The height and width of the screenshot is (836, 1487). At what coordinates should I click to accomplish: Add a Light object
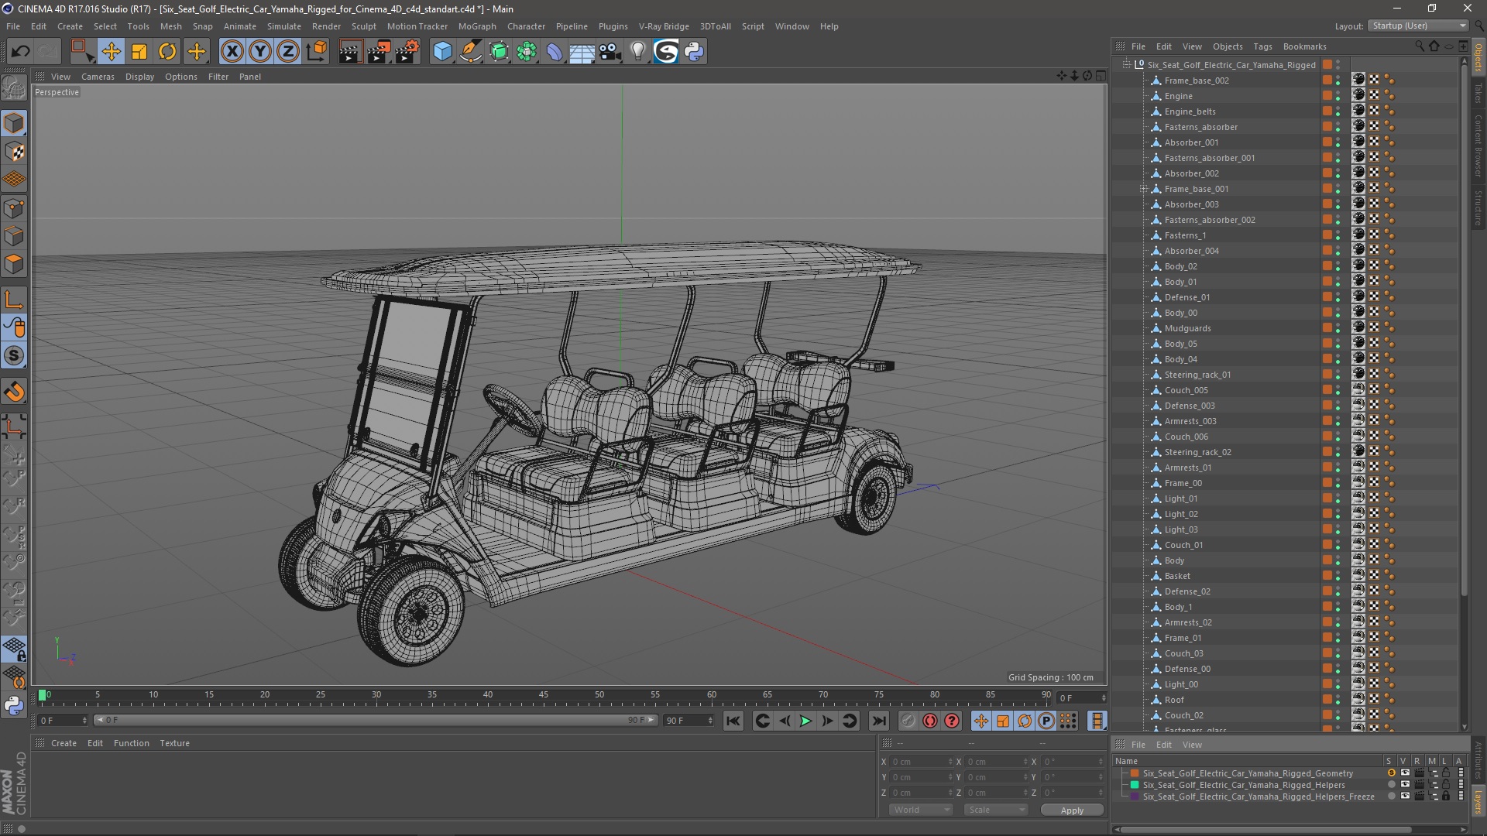(637, 52)
